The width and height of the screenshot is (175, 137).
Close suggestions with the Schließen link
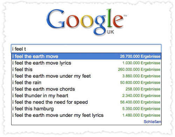(x=152, y=122)
